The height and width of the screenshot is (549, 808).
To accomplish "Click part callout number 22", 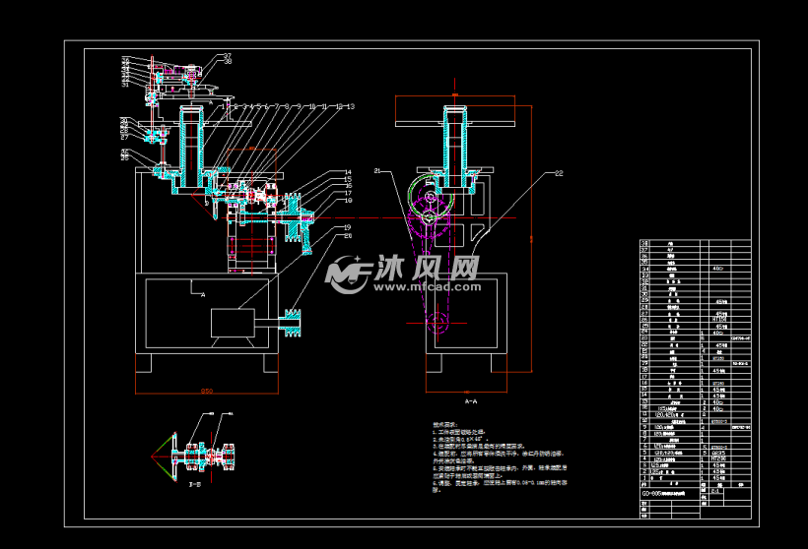I will [559, 173].
